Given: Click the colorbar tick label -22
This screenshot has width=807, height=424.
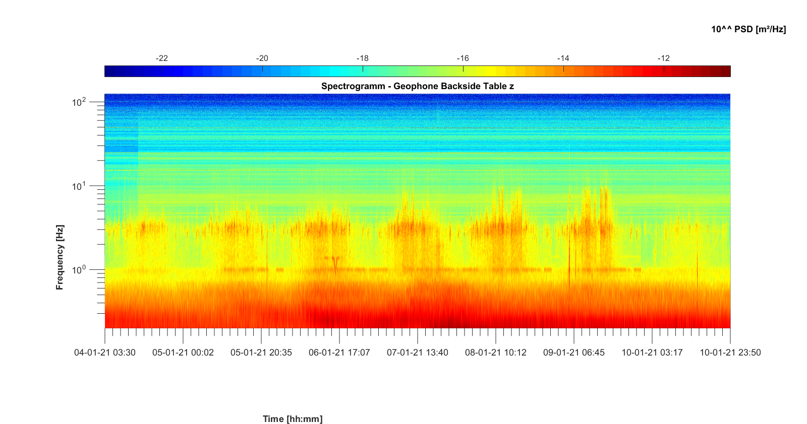Looking at the screenshot, I should 161,58.
